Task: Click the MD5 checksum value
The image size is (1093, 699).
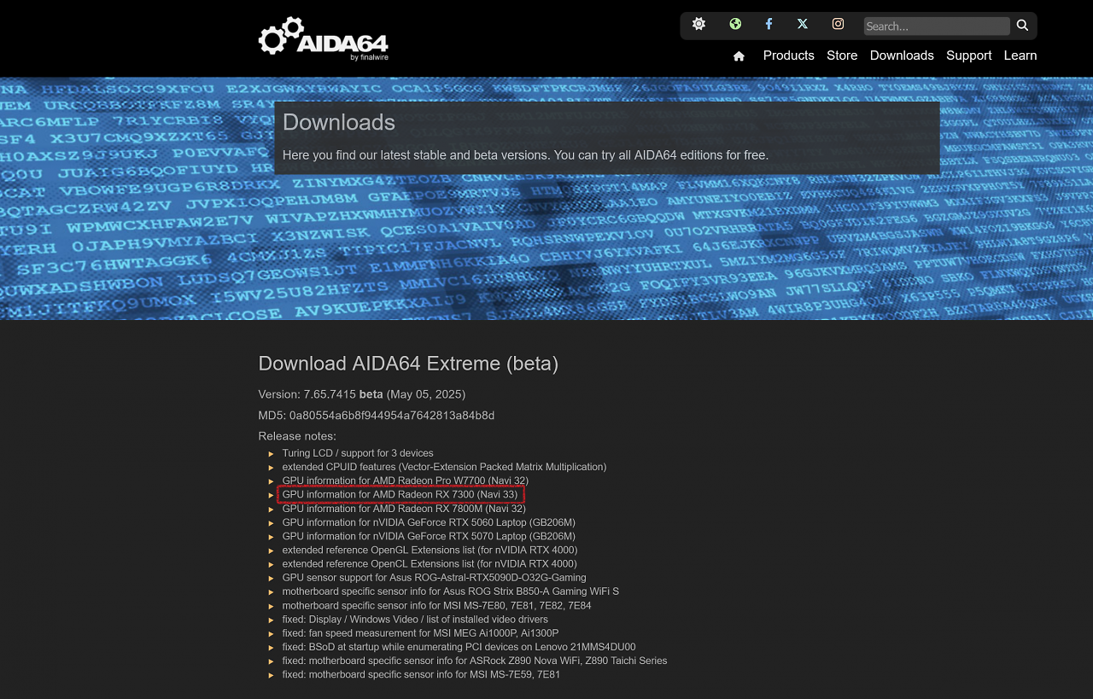Action: pos(392,416)
